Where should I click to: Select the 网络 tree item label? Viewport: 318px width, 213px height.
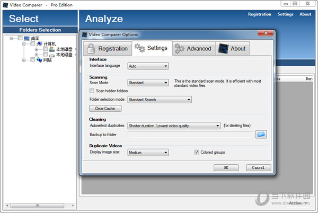[48, 60]
